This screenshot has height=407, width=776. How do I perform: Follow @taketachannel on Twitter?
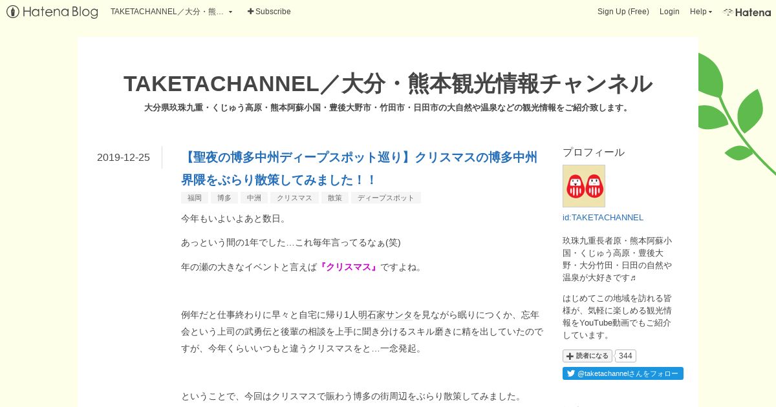tap(623, 373)
